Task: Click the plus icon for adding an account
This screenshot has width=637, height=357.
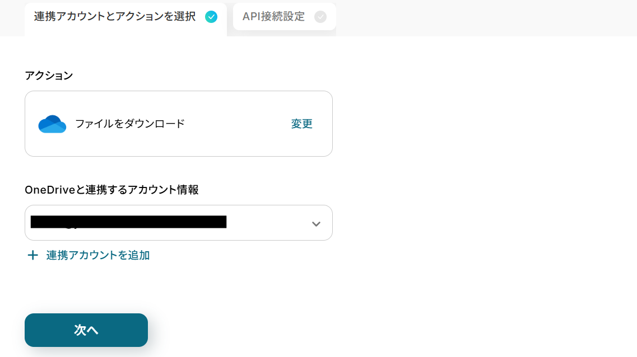Action: coord(33,255)
